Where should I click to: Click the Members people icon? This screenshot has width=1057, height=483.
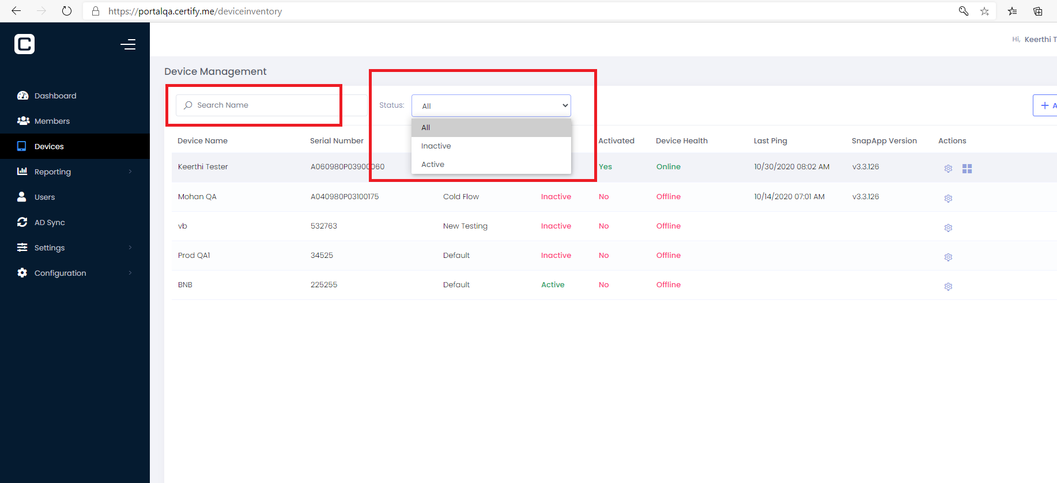[x=23, y=121]
